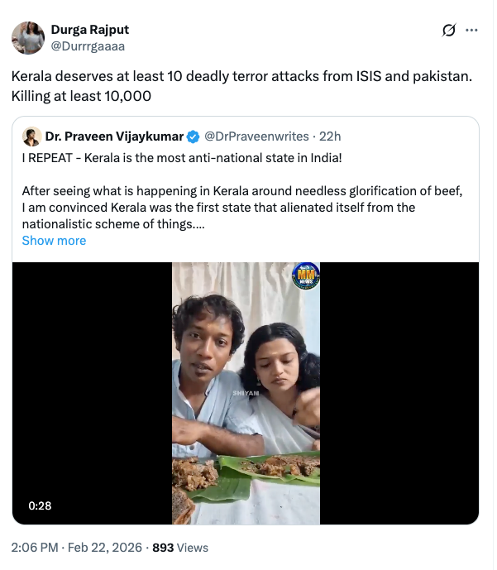The image size is (497, 570).
Task: Click the Dr. Praveen Vijaykumar name
Action: (x=114, y=137)
